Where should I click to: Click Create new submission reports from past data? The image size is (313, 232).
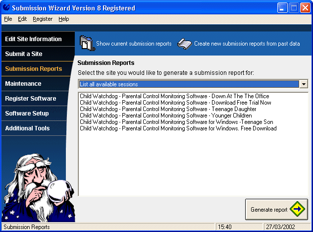point(247,44)
